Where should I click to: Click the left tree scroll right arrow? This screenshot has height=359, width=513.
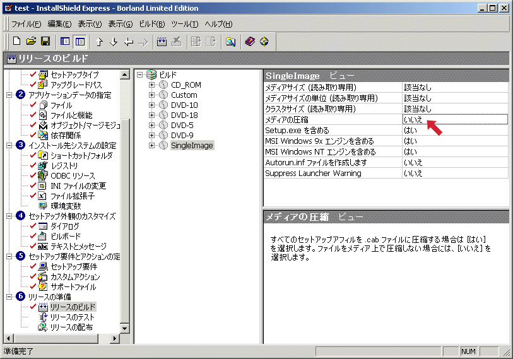point(114,338)
